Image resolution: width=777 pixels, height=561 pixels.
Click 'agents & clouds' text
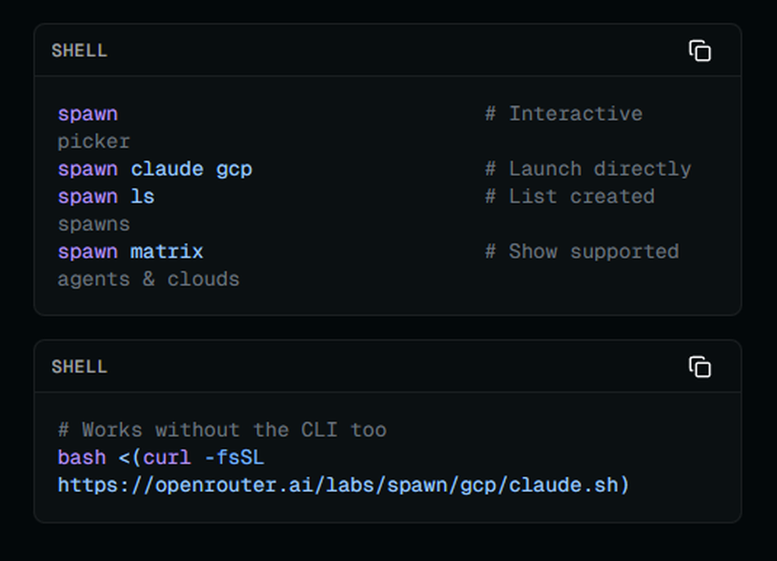click(148, 279)
